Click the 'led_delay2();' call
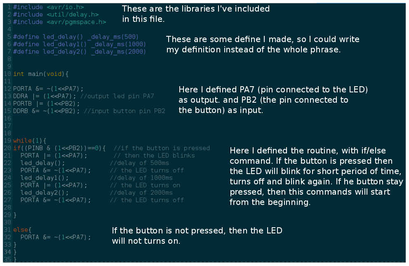Screen dimensions: 409x266 click(x=45, y=193)
